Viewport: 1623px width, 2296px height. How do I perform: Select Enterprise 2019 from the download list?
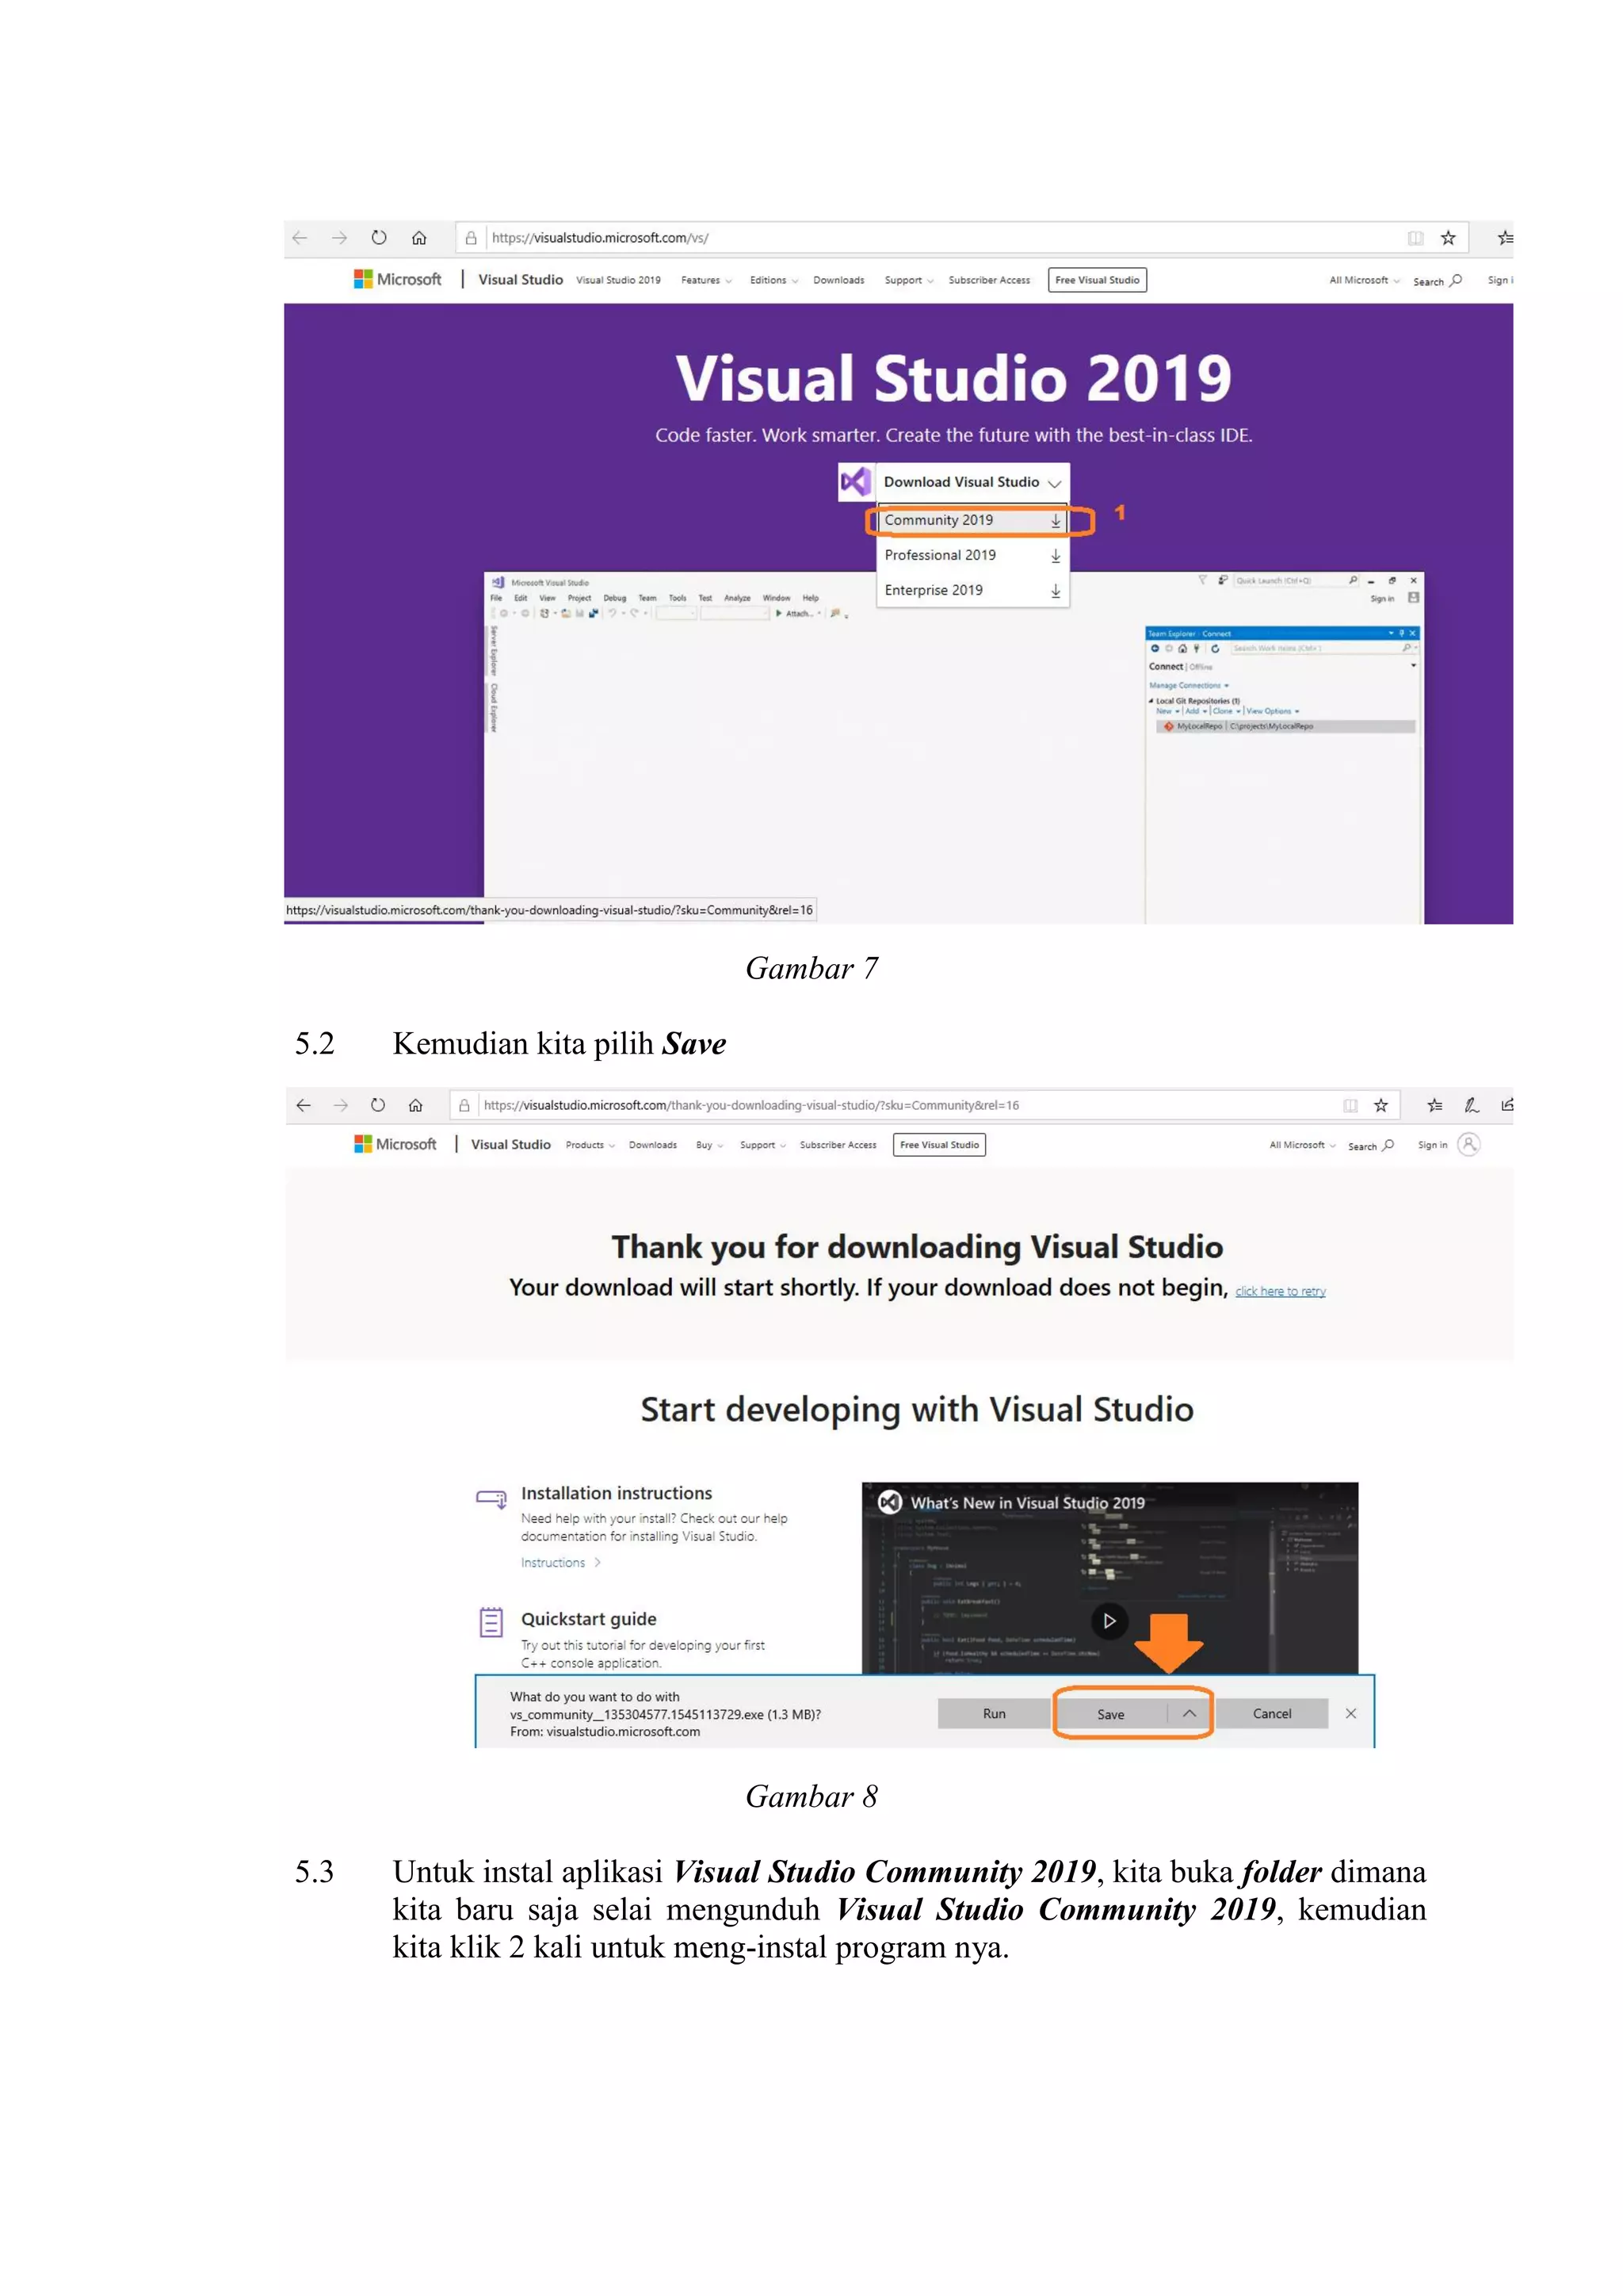(972, 591)
